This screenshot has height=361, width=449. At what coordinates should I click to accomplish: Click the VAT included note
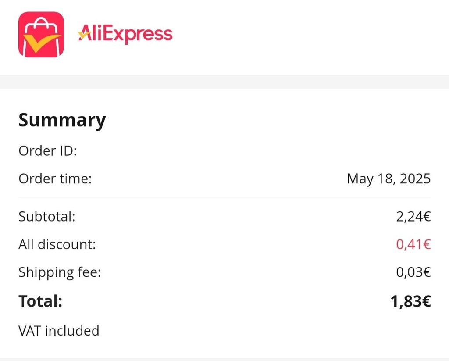click(59, 331)
